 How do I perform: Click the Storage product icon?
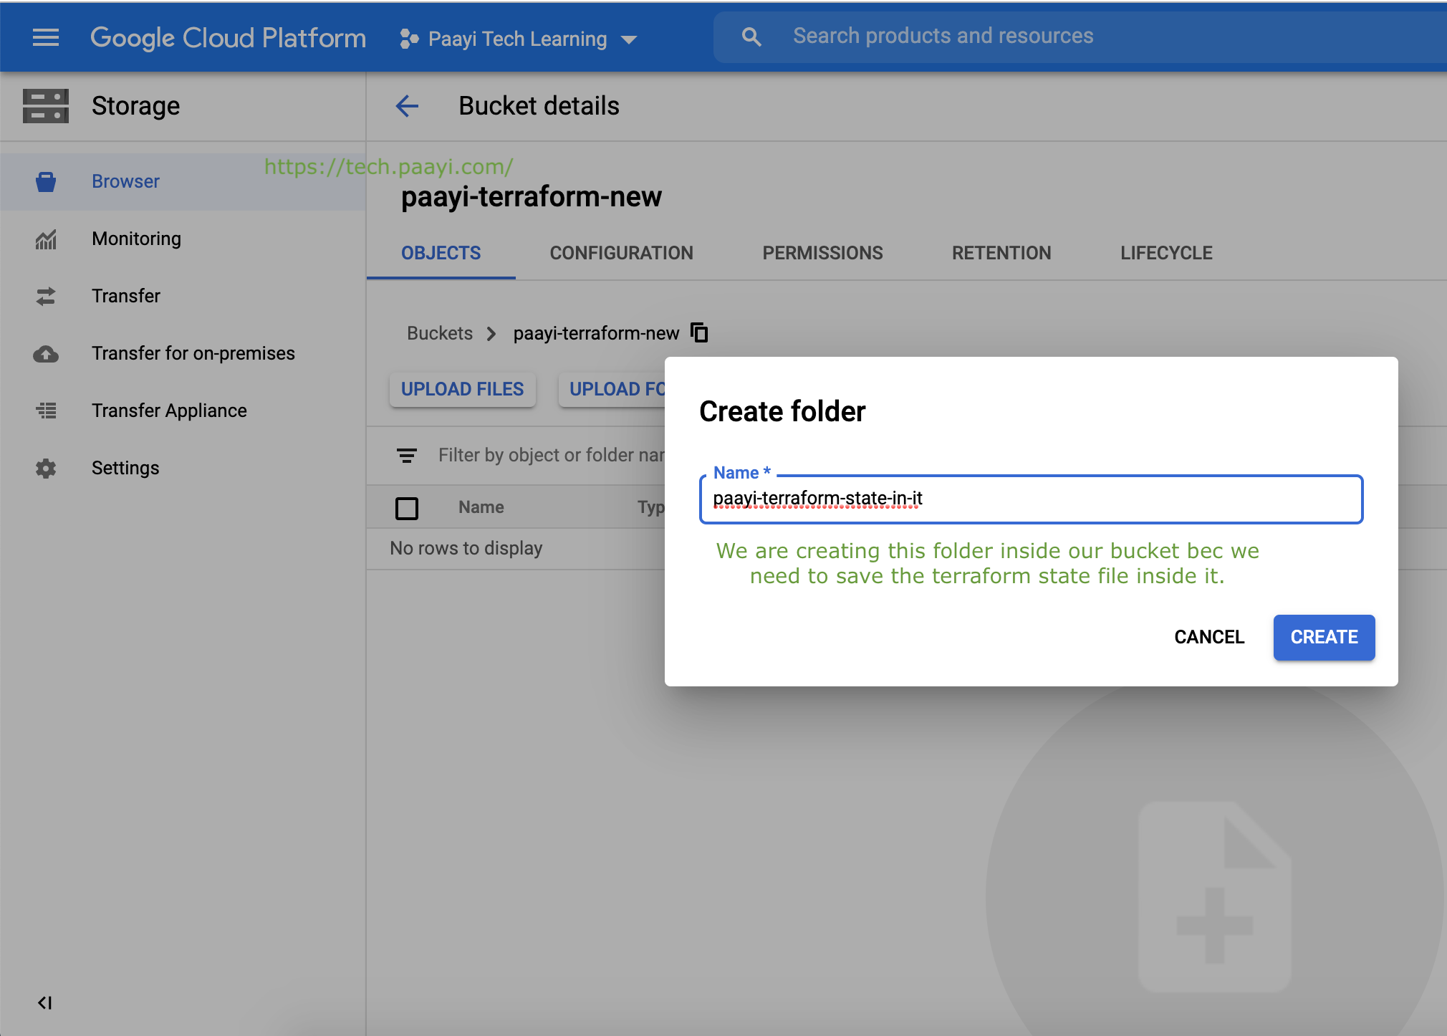(46, 106)
